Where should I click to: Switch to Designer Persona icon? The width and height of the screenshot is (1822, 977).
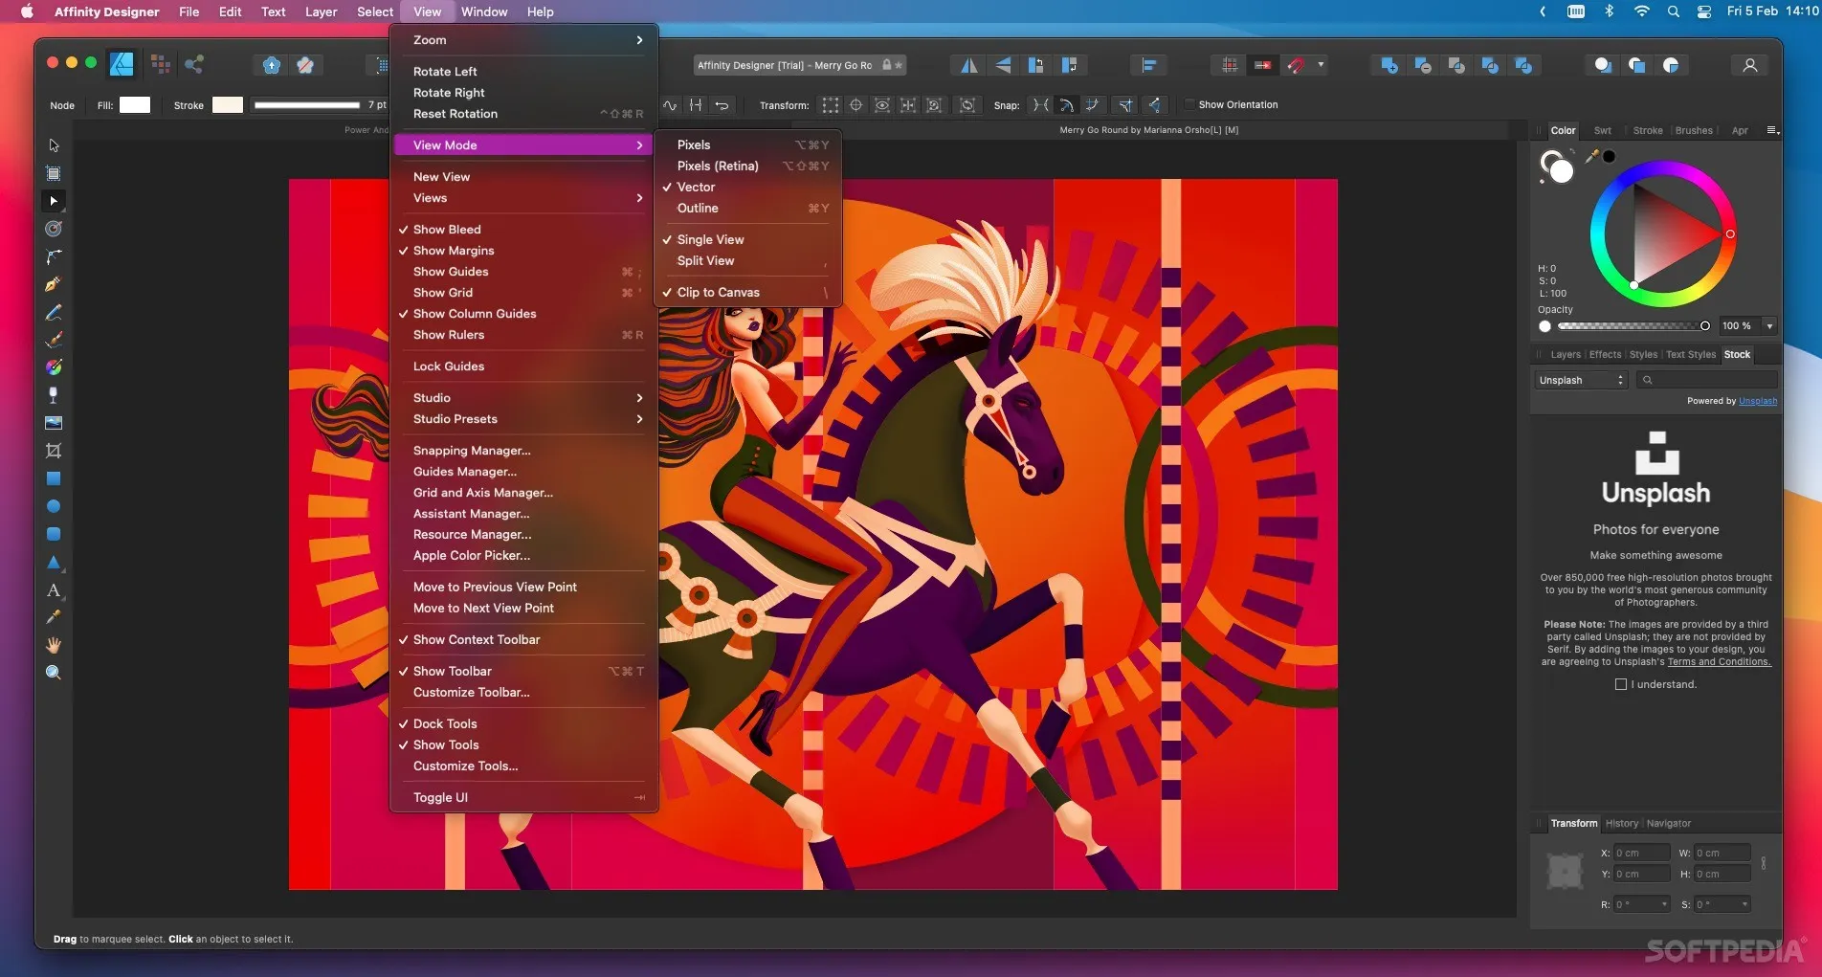(x=122, y=64)
